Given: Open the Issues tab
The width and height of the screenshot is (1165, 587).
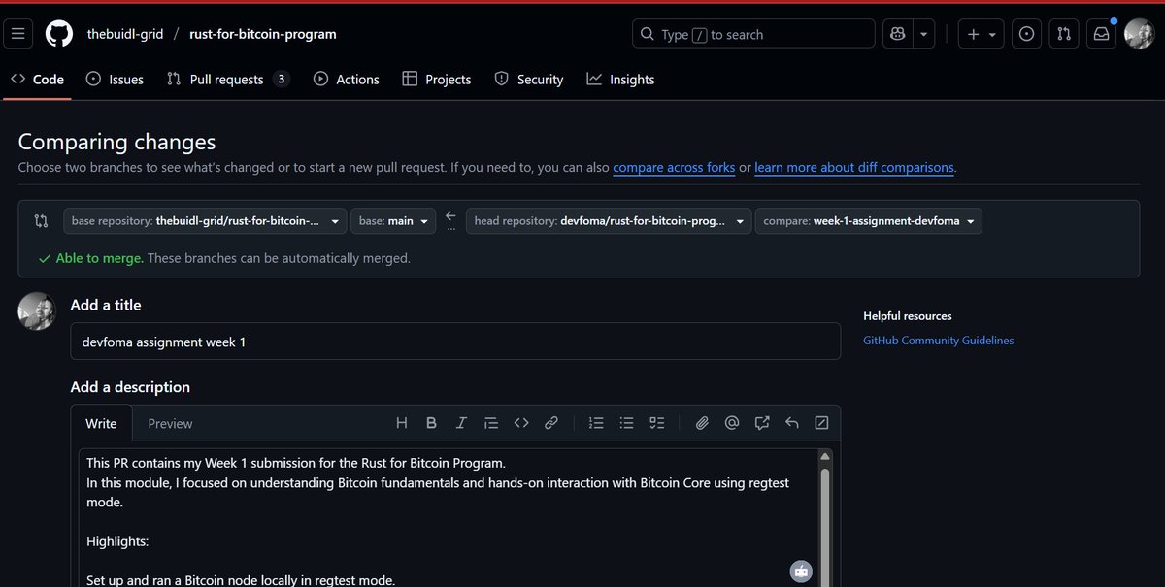Looking at the screenshot, I should click(115, 80).
